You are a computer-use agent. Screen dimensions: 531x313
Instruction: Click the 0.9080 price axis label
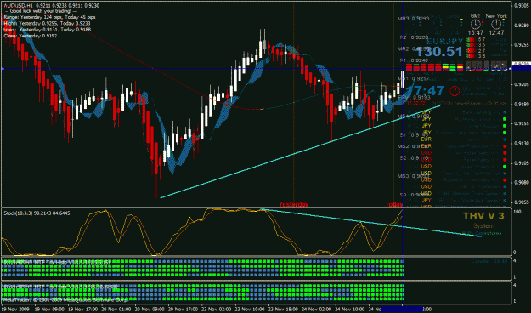pyautogui.click(x=522, y=183)
